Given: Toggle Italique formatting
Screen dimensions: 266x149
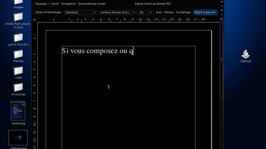Looking at the screenshot, I should tap(169, 12).
